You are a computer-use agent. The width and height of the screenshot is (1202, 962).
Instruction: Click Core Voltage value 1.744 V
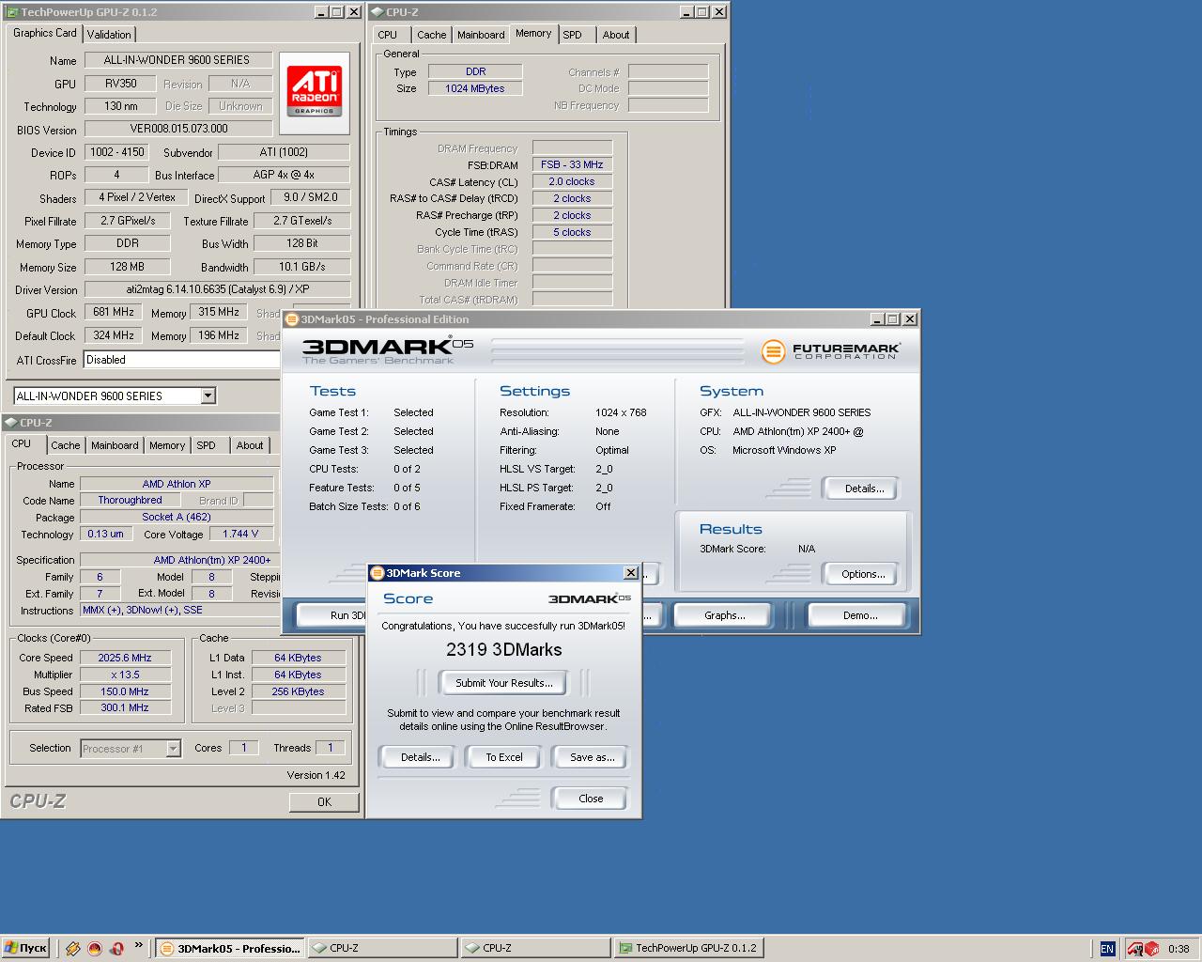coord(241,534)
